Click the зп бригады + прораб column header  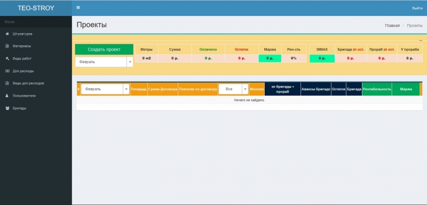(283, 89)
